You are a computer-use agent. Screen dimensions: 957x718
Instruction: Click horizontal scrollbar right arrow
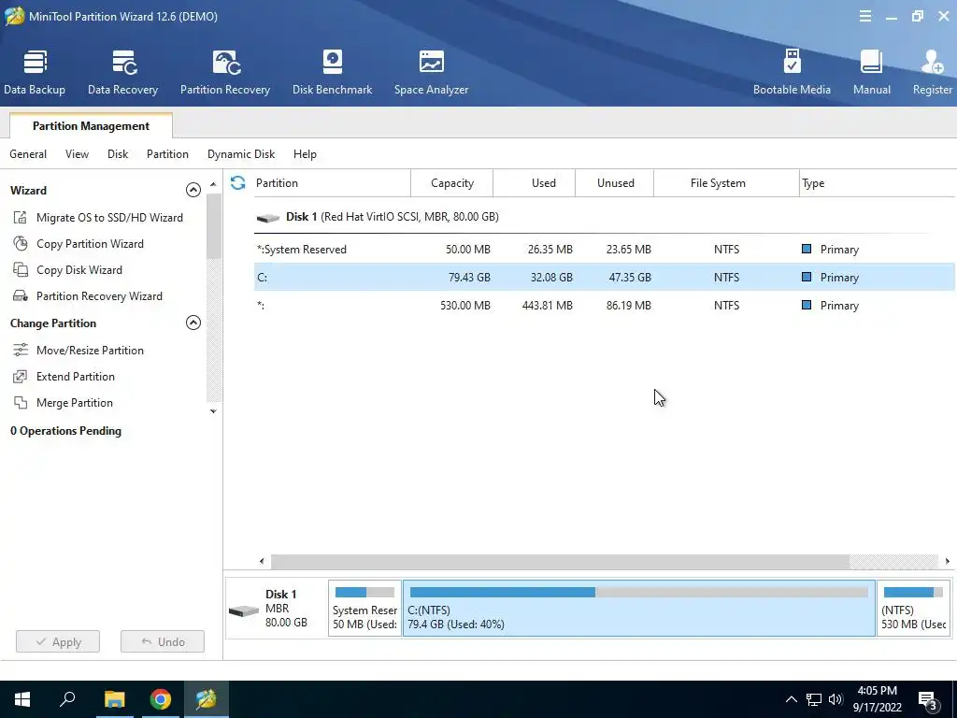(x=948, y=561)
